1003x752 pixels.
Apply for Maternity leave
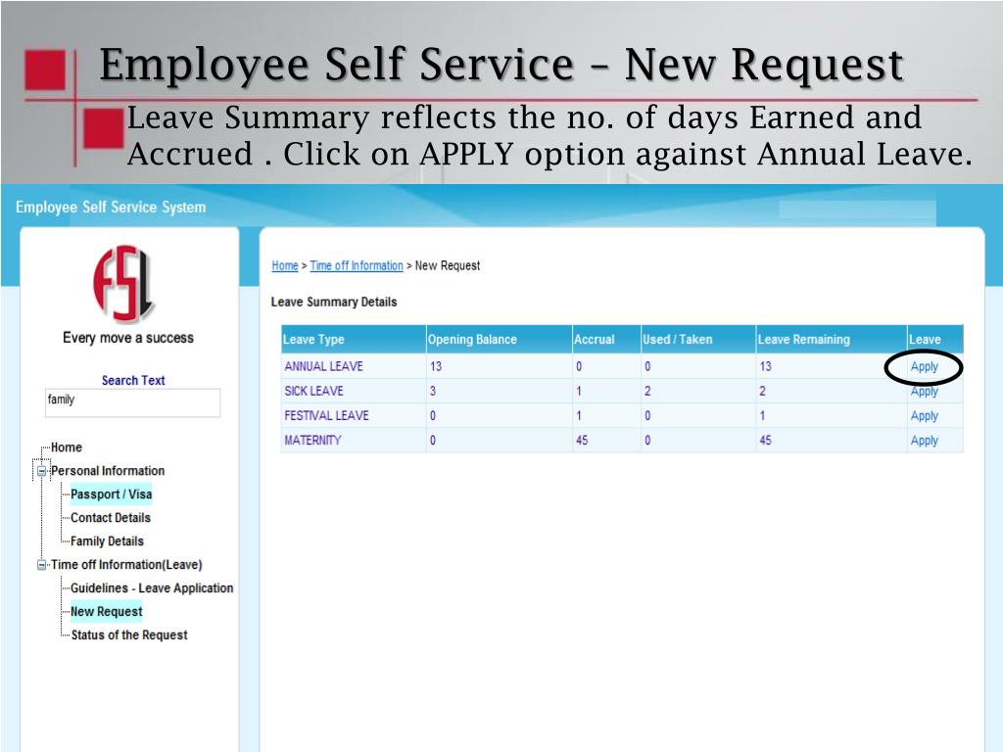point(925,441)
